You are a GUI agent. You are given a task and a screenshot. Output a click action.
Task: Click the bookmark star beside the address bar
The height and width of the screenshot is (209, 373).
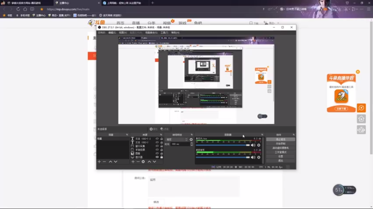41,9
